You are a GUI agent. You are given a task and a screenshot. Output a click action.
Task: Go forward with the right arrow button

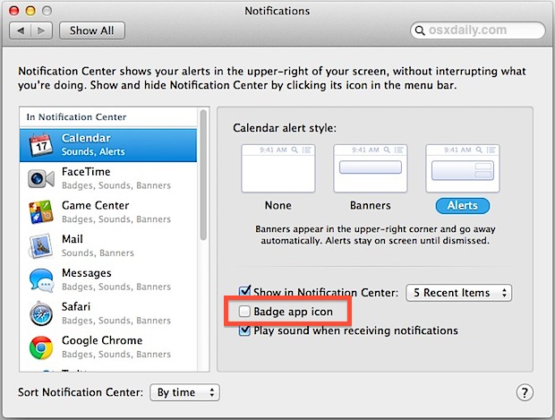pyautogui.click(x=42, y=30)
